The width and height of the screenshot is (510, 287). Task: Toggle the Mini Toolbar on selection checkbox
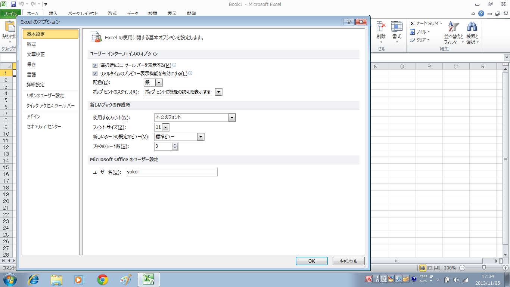[x=95, y=65]
